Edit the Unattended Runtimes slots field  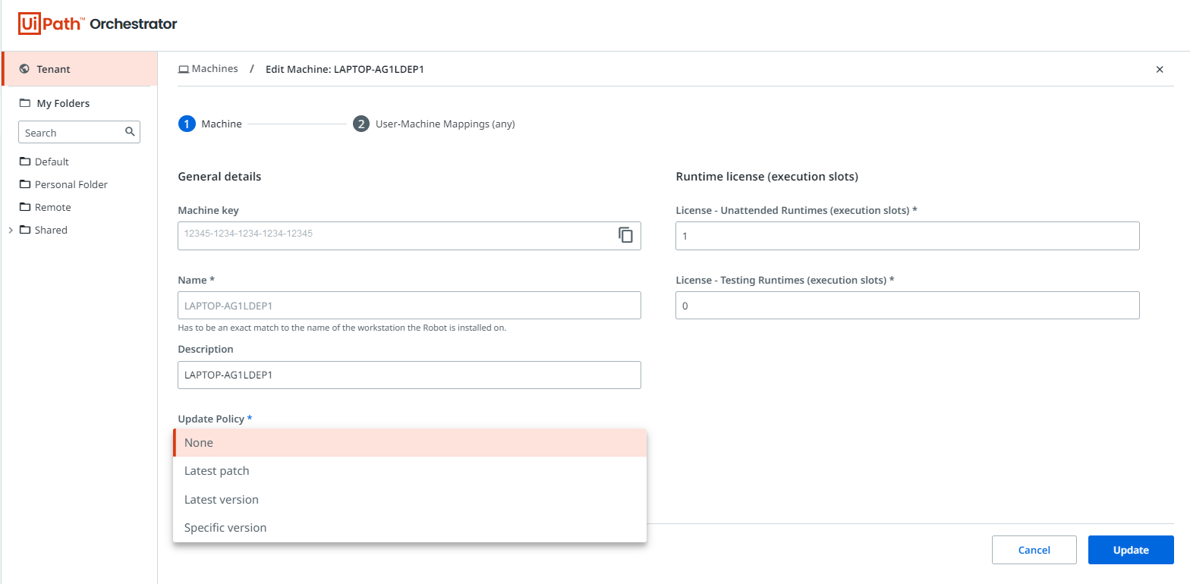[907, 236]
